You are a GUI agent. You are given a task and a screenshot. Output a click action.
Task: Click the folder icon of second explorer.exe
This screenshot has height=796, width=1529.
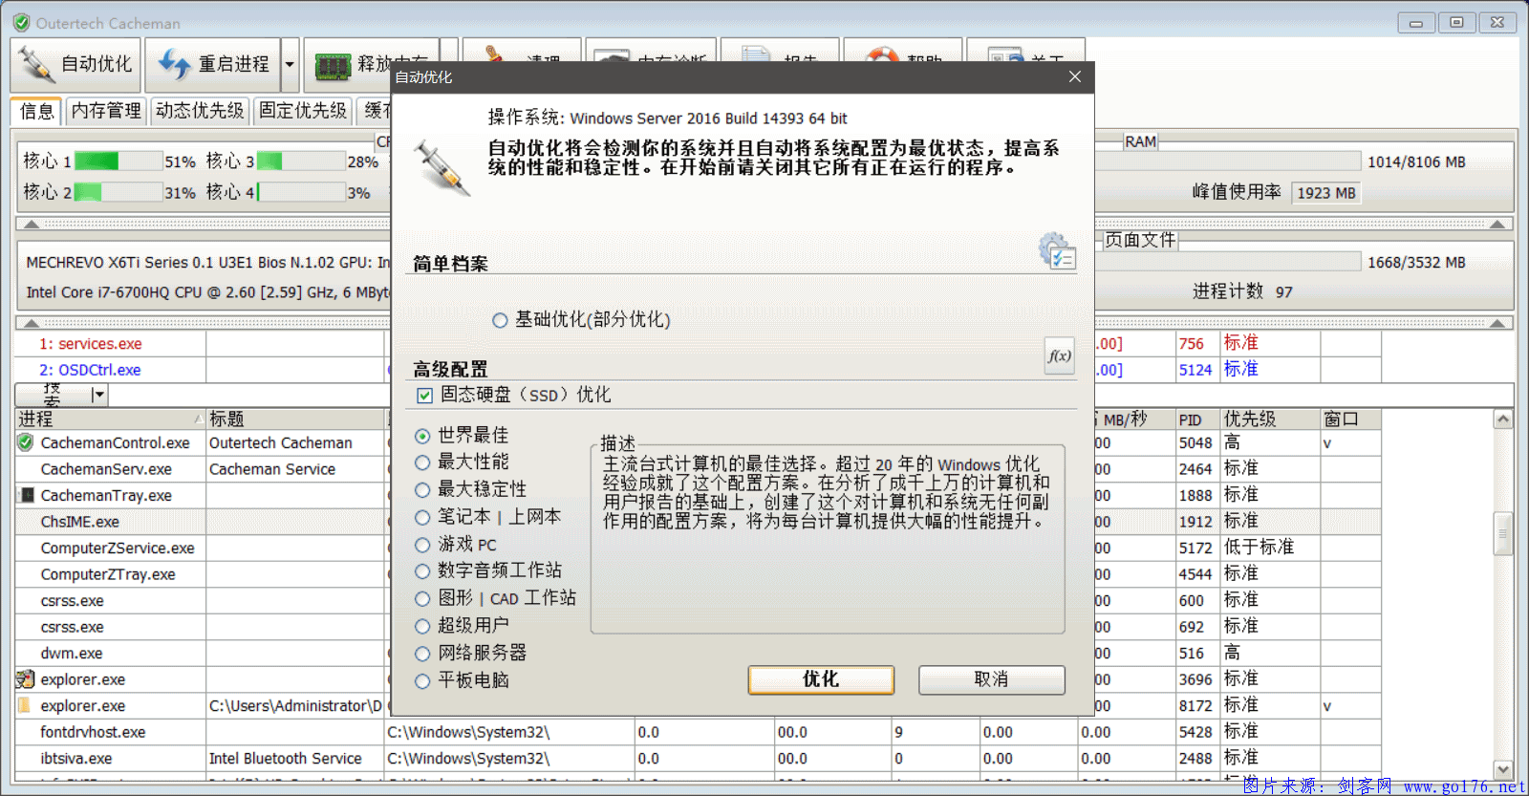pyautogui.click(x=24, y=705)
